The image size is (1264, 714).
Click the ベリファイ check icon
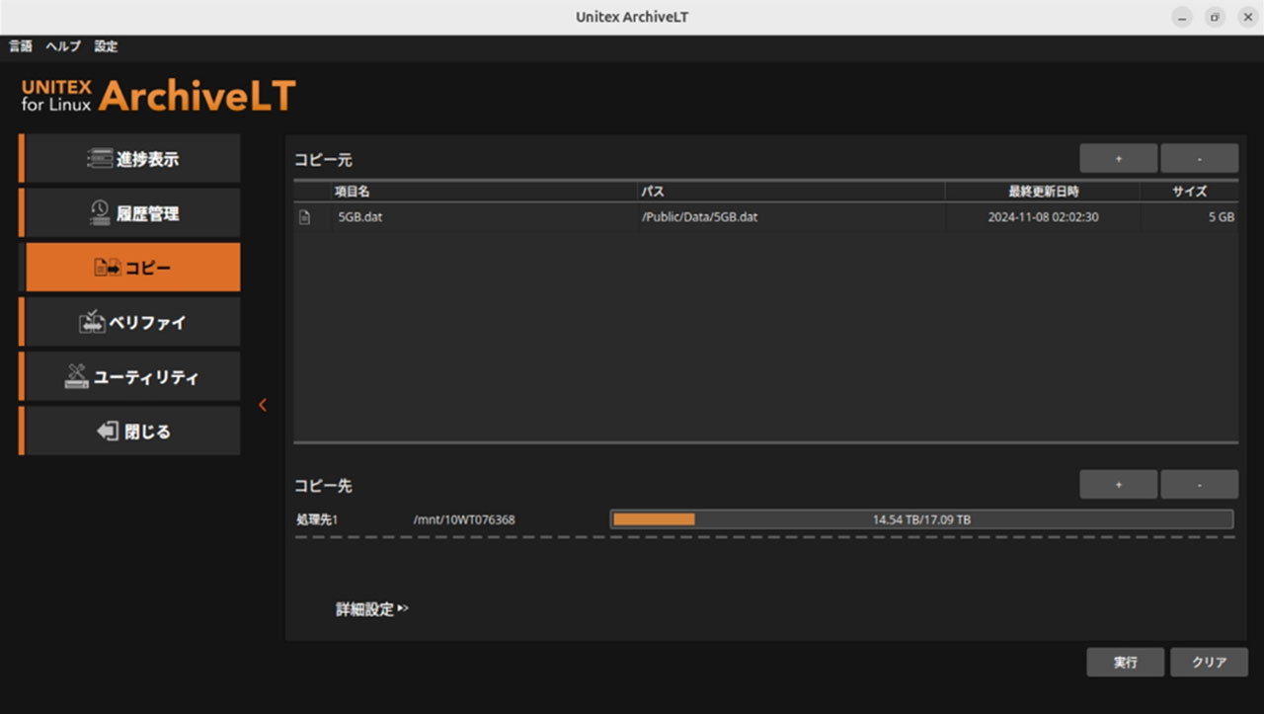[x=92, y=322]
